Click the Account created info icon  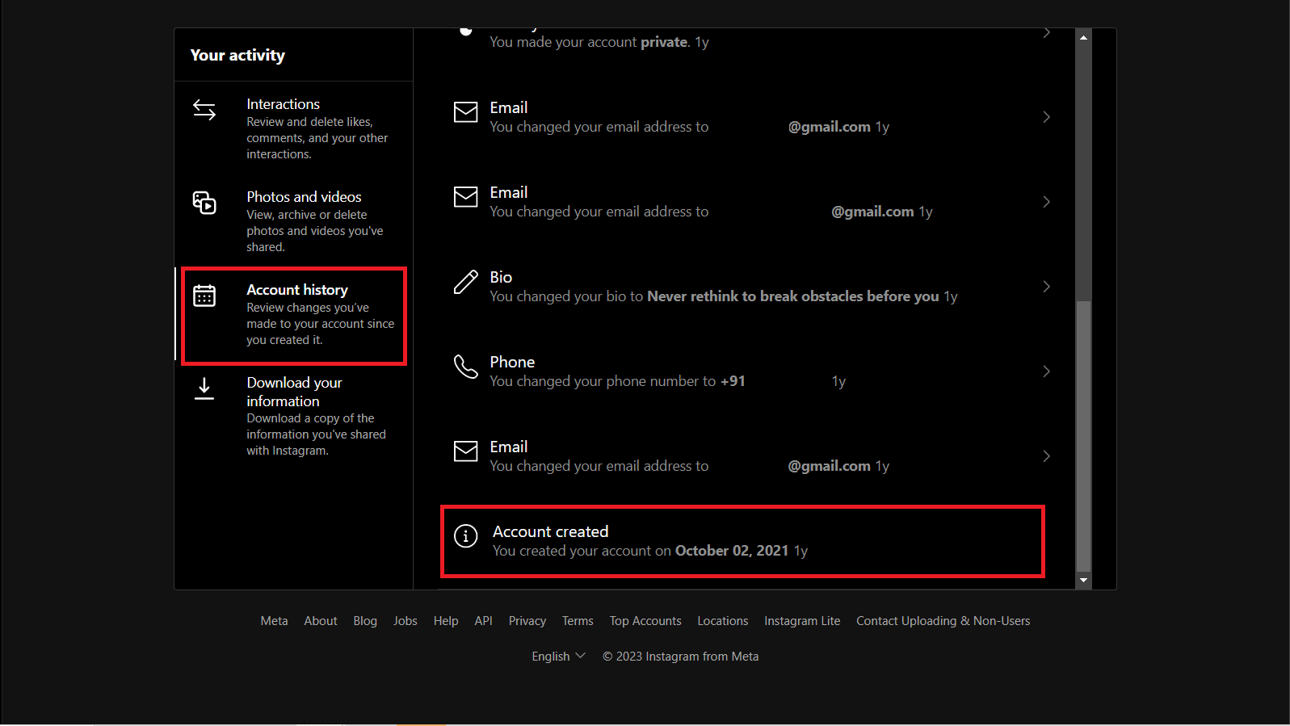pos(465,535)
